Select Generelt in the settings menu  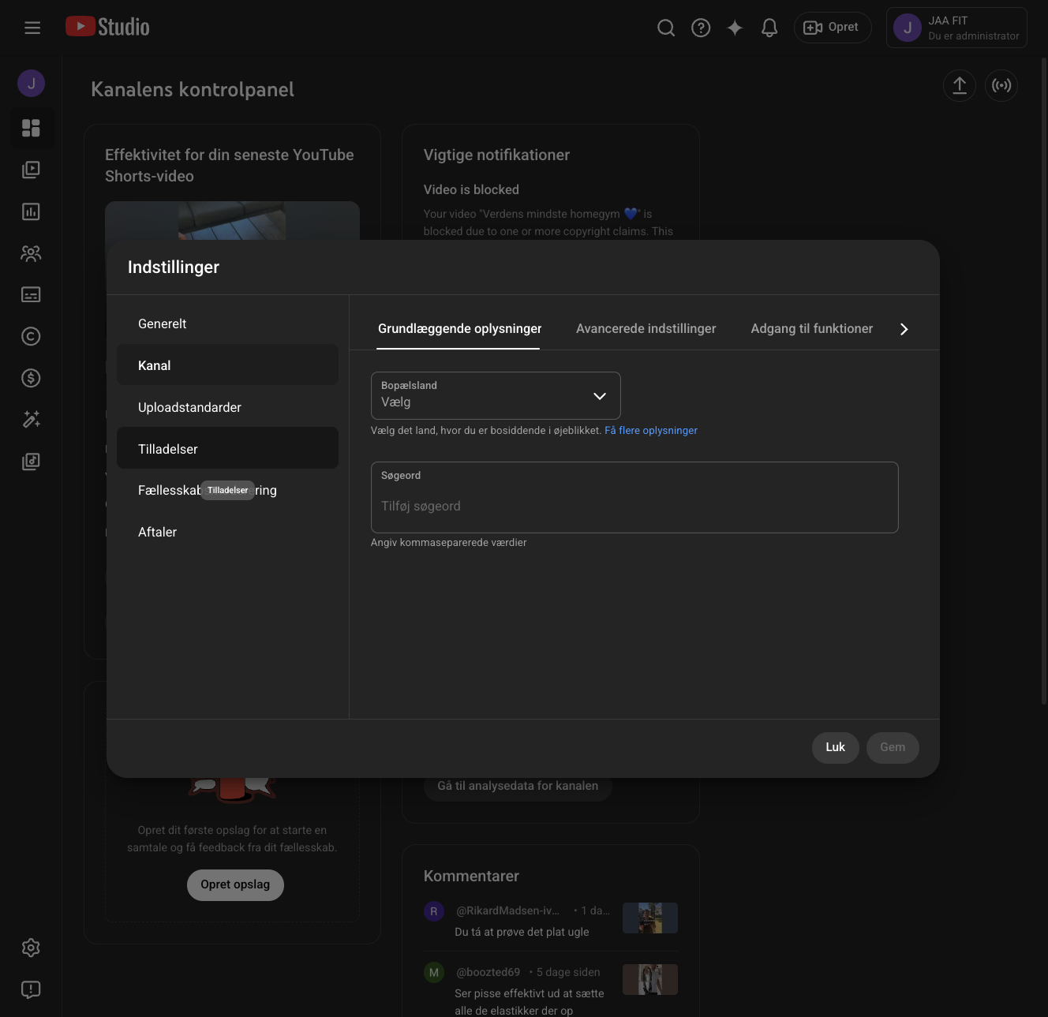tap(227, 323)
